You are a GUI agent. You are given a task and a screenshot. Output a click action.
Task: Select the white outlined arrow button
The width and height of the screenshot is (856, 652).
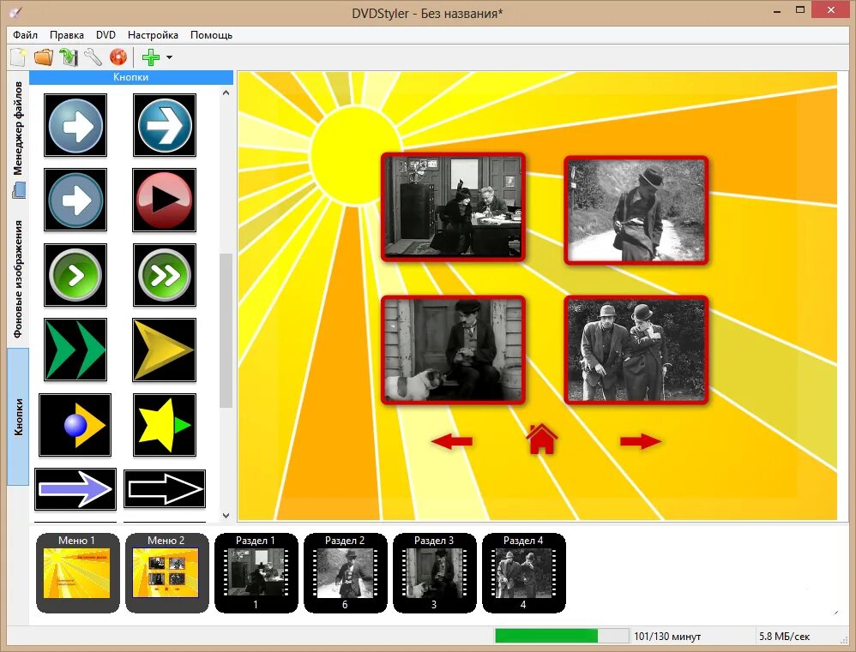(x=165, y=489)
